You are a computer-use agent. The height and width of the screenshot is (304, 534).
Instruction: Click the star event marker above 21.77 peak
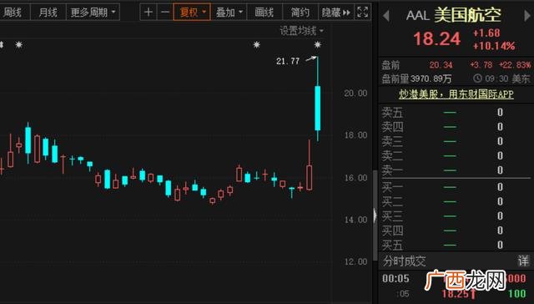(x=317, y=44)
